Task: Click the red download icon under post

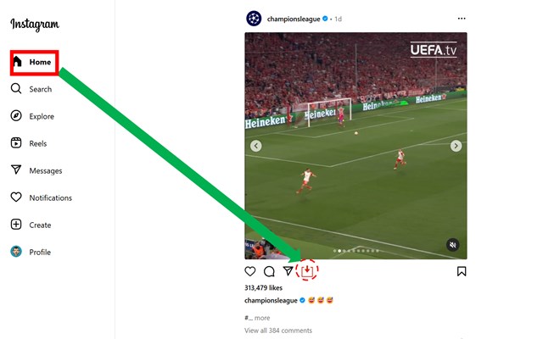Action: coord(307,271)
